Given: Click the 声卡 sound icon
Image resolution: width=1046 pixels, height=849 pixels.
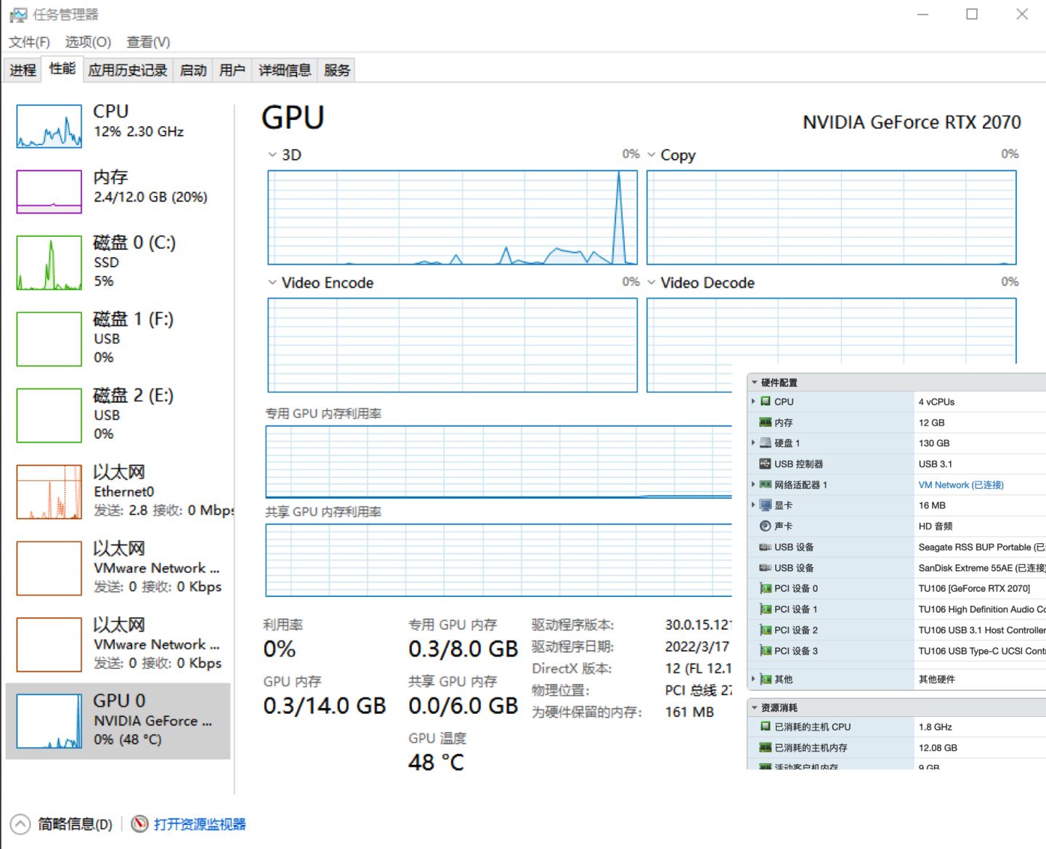Looking at the screenshot, I should pyautogui.click(x=765, y=526).
